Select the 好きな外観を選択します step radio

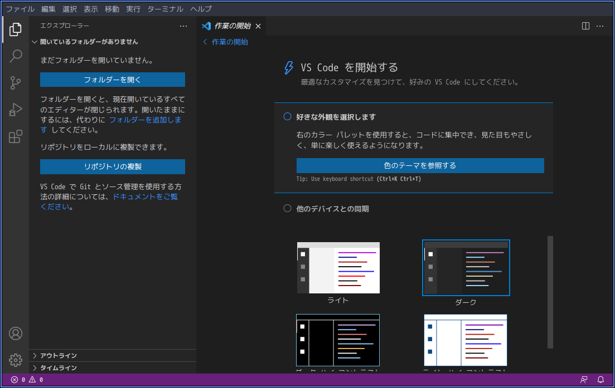(x=288, y=117)
